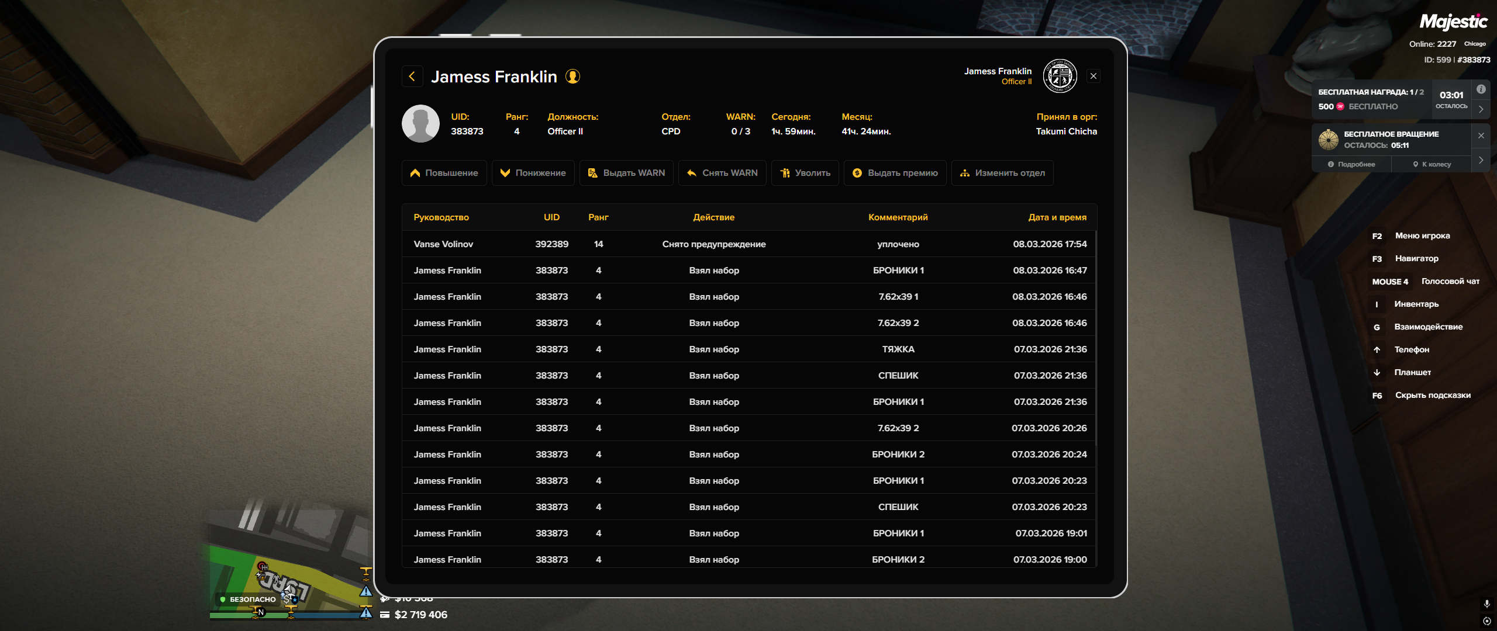
Task: Click the gold badge icon beside the name
Action: click(x=572, y=77)
